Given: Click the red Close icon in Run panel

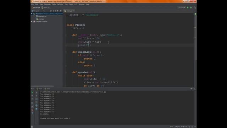Looking at the screenshot, I should click(x=32, y=110).
